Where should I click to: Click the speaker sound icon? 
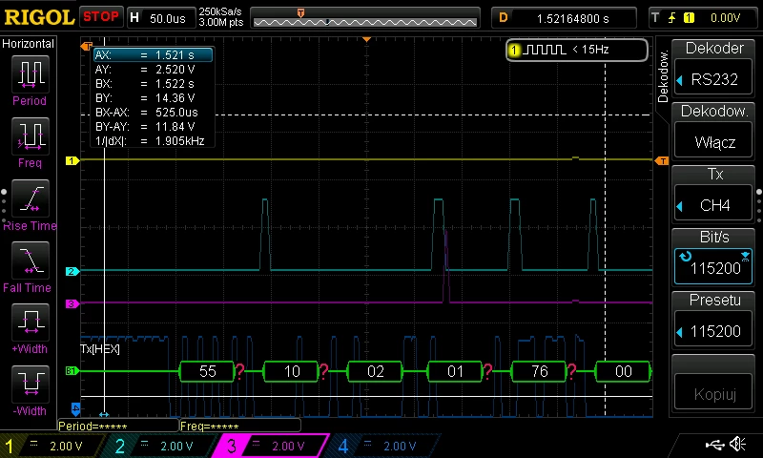tap(738, 444)
